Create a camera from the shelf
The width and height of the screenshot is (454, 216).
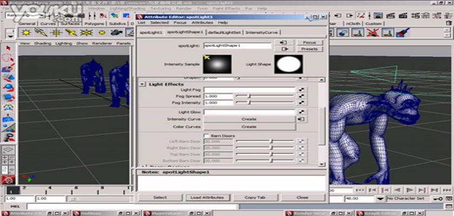116,32
